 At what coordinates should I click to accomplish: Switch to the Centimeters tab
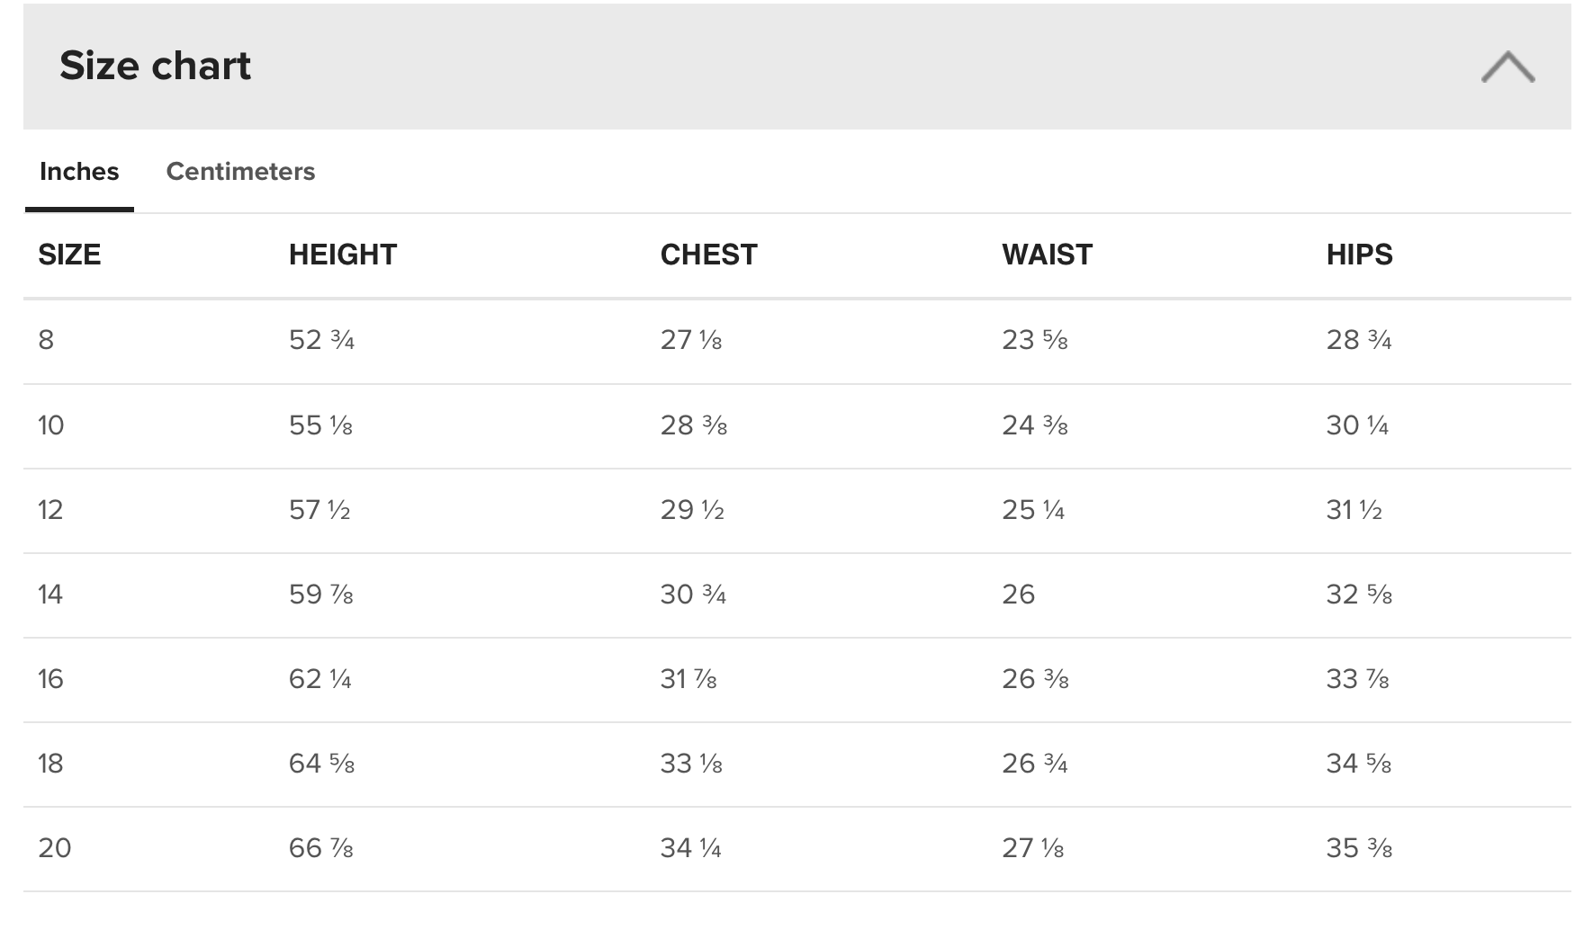tap(240, 171)
